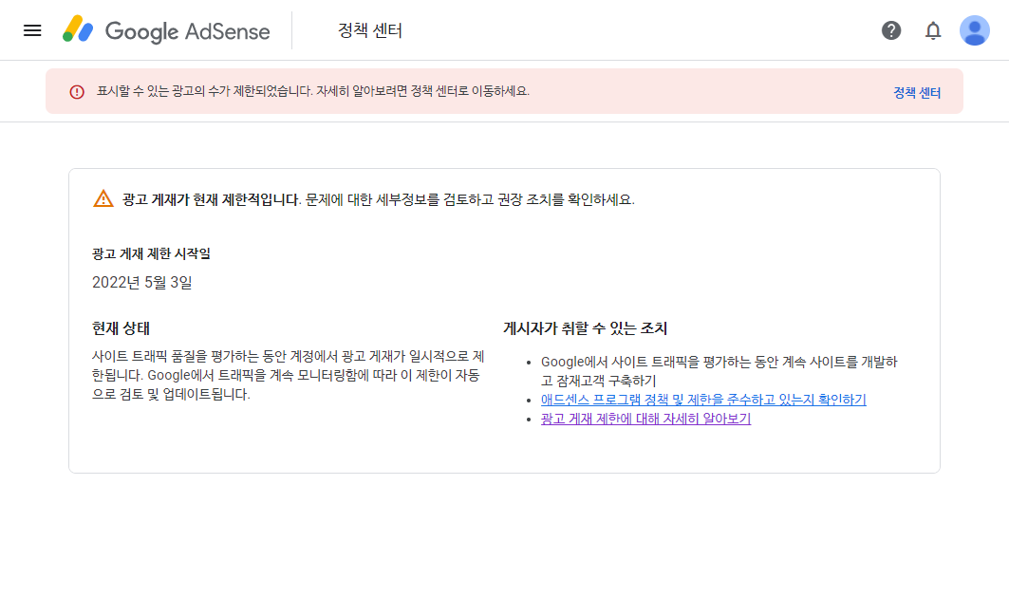This screenshot has height=616, width=1009.
Task: Click the 광고 게재 제한 시작일 label
Action: pyautogui.click(x=151, y=253)
